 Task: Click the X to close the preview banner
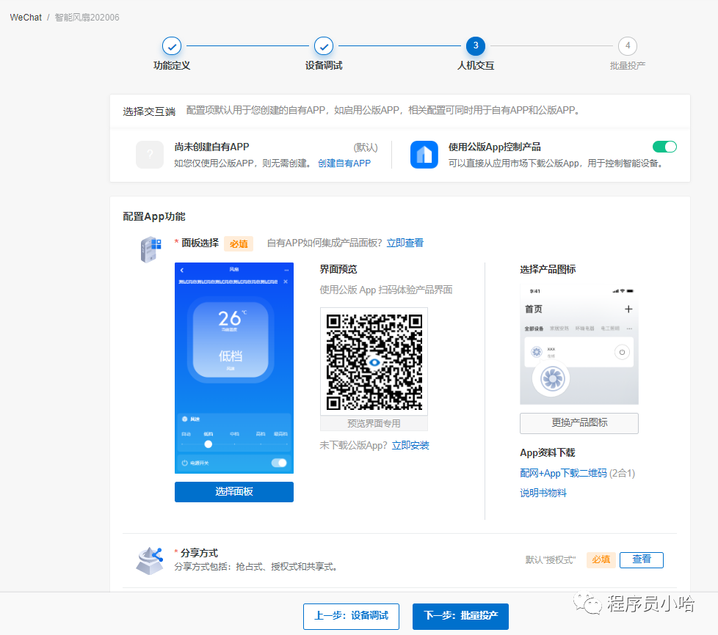click(x=286, y=282)
